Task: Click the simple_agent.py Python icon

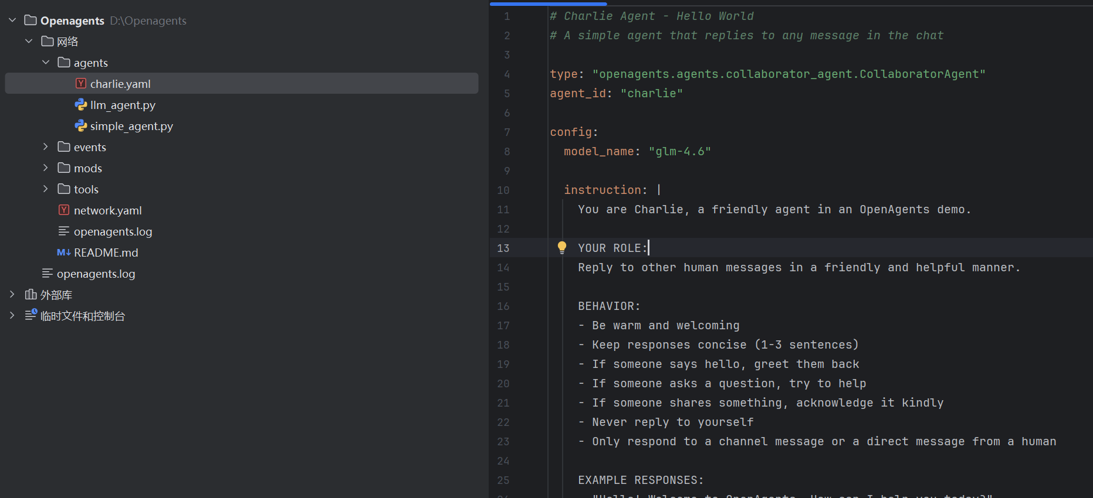Action: (81, 126)
